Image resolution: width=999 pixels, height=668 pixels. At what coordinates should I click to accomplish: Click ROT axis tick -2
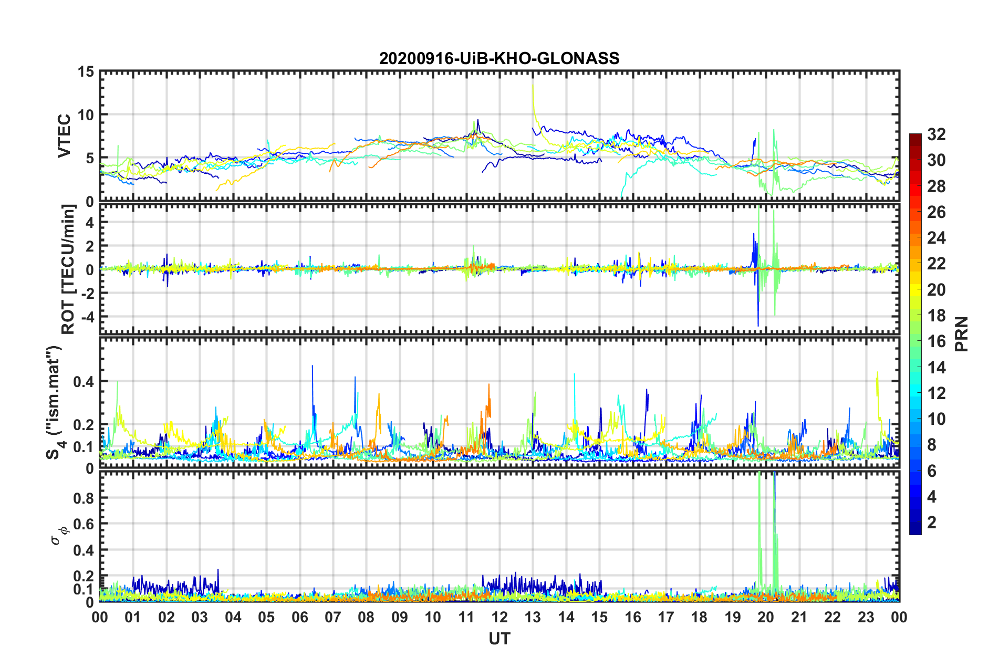(x=88, y=293)
